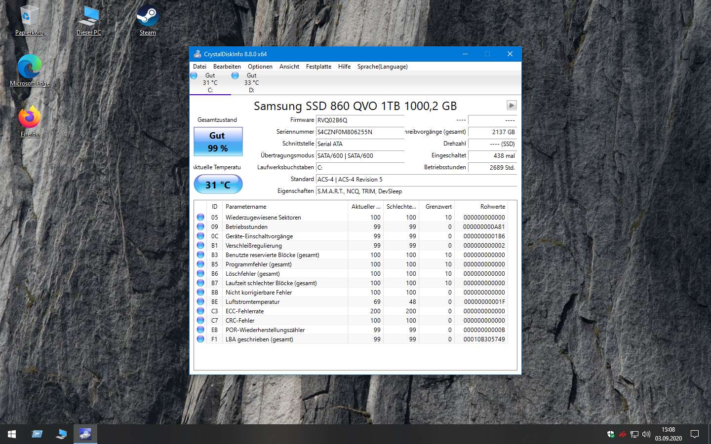
Task: Select the Dieser PC desktop icon
Action: (89, 20)
